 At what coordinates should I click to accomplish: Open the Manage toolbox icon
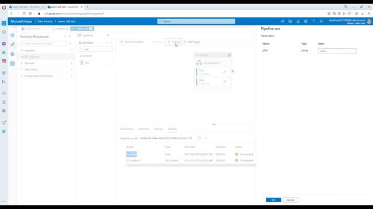[12, 63]
